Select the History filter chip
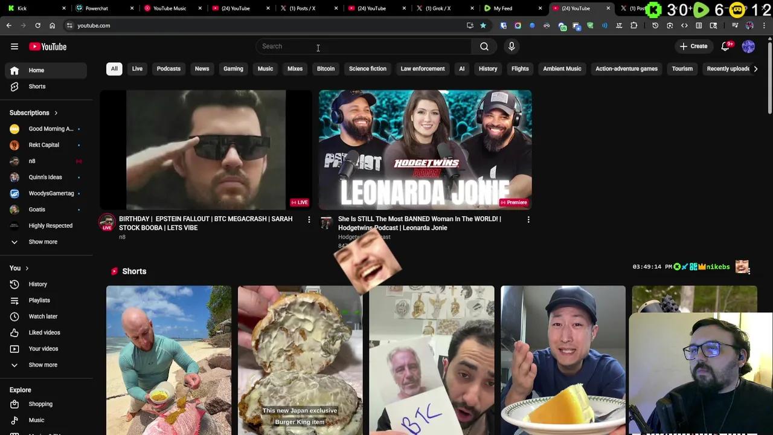 [488, 69]
